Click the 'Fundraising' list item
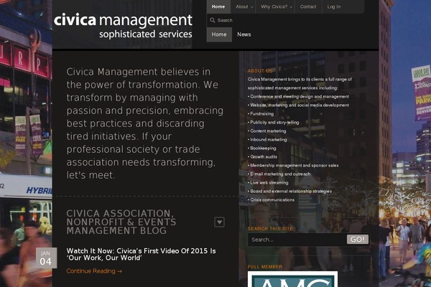Image resolution: width=431 pixels, height=287 pixels. click(261, 113)
